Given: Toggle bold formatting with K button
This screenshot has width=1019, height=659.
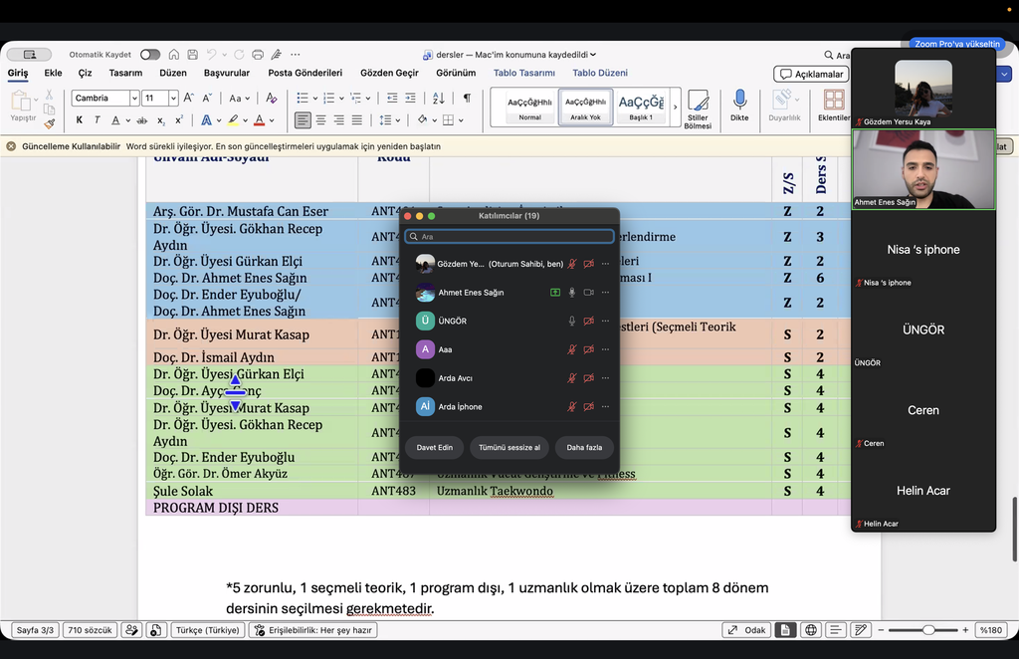Looking at the screenshot, I should click(80, 119).
